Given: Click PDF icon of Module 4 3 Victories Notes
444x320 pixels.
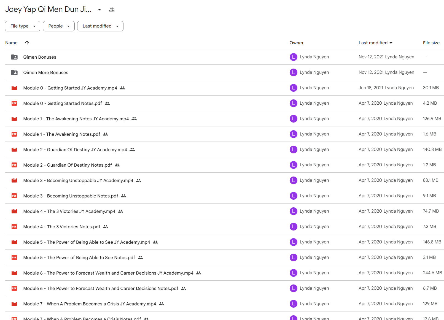Looking at the screenshot, I should [x=14, y=227].
